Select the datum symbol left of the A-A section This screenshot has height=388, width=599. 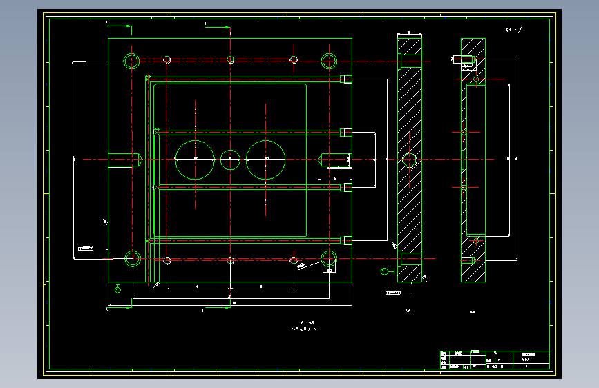tap(388, 271)
